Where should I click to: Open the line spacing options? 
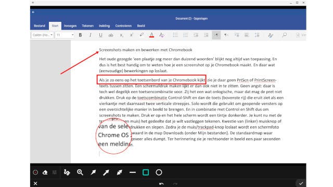coord(257,35)
